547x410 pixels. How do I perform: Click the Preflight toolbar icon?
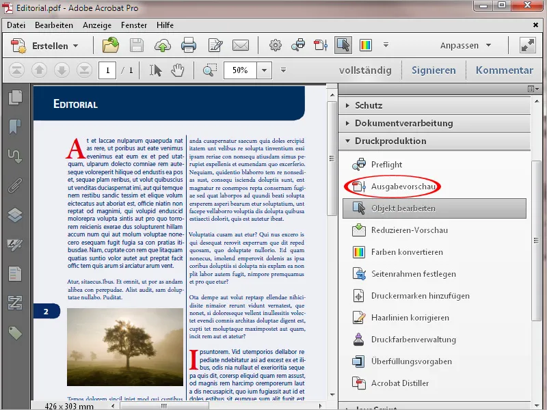pyautogui.click(x=298, y=45)
